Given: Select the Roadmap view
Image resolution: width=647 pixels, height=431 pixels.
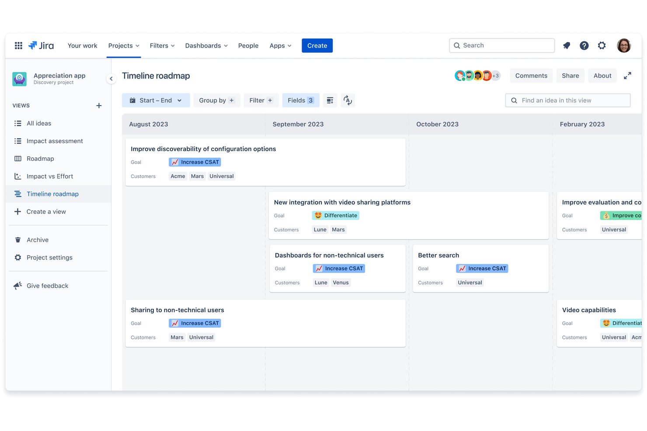Looking at the screenshot, I should (x=58, y=159).
